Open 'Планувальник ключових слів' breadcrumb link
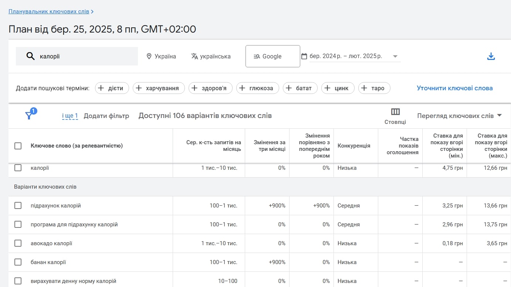 (49, 11)
